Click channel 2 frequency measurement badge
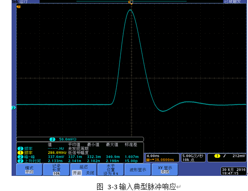The height and width of the screenshot is (191, 248). (x=20, y=148)
